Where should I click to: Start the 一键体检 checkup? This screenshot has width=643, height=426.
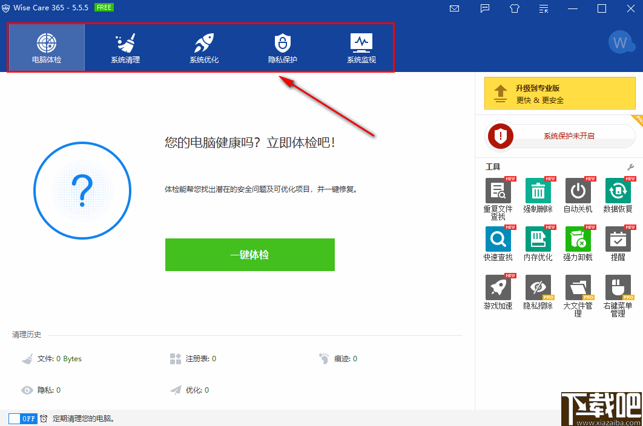click(249, 255)
